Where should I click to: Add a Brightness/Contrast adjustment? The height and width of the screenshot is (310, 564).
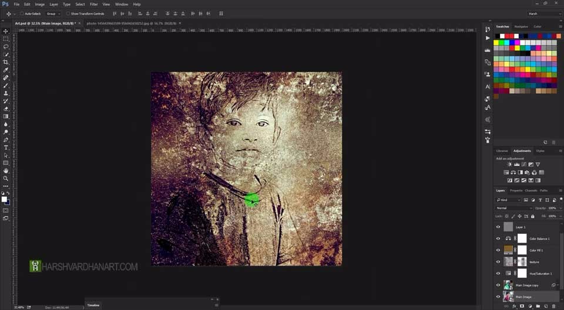tap(510, 164)
